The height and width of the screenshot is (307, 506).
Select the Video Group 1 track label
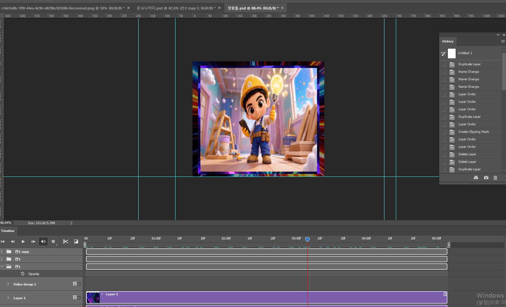click(25, 284)
